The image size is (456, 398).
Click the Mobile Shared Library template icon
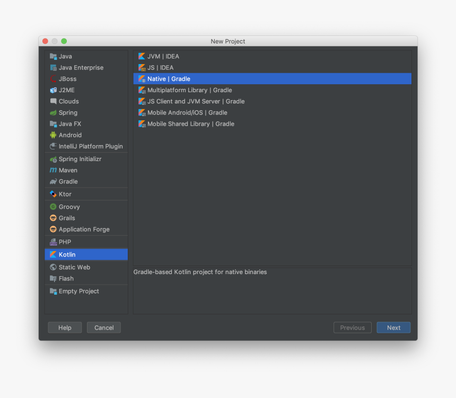[x=142, y=124]
